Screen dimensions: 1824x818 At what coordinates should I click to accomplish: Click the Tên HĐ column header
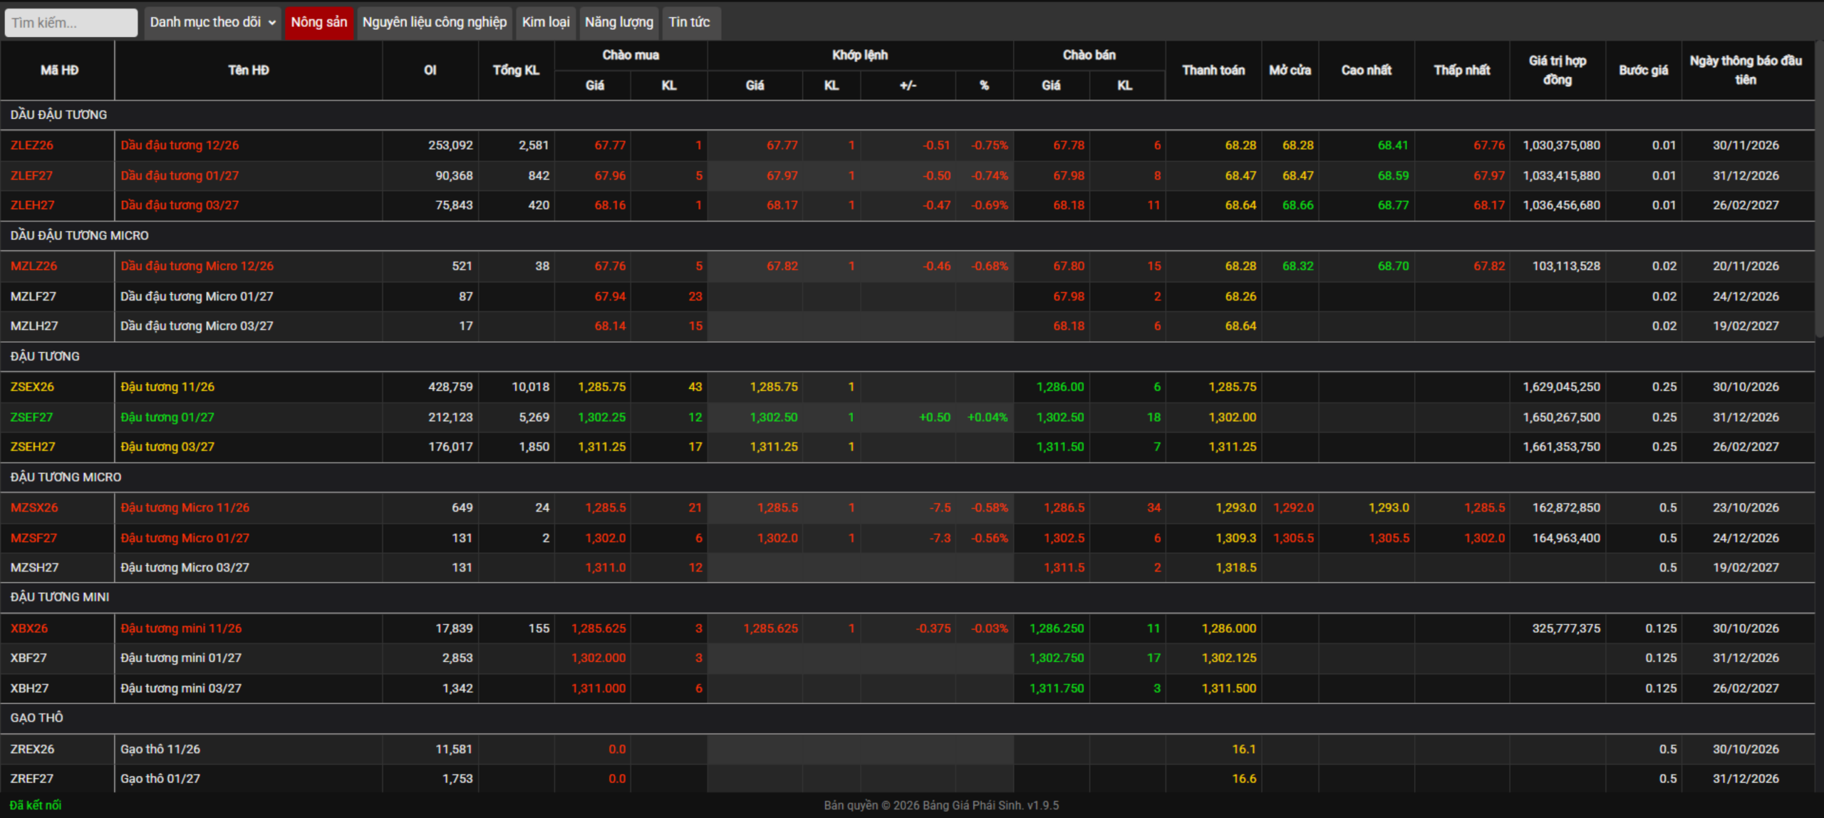coord(249,71)
